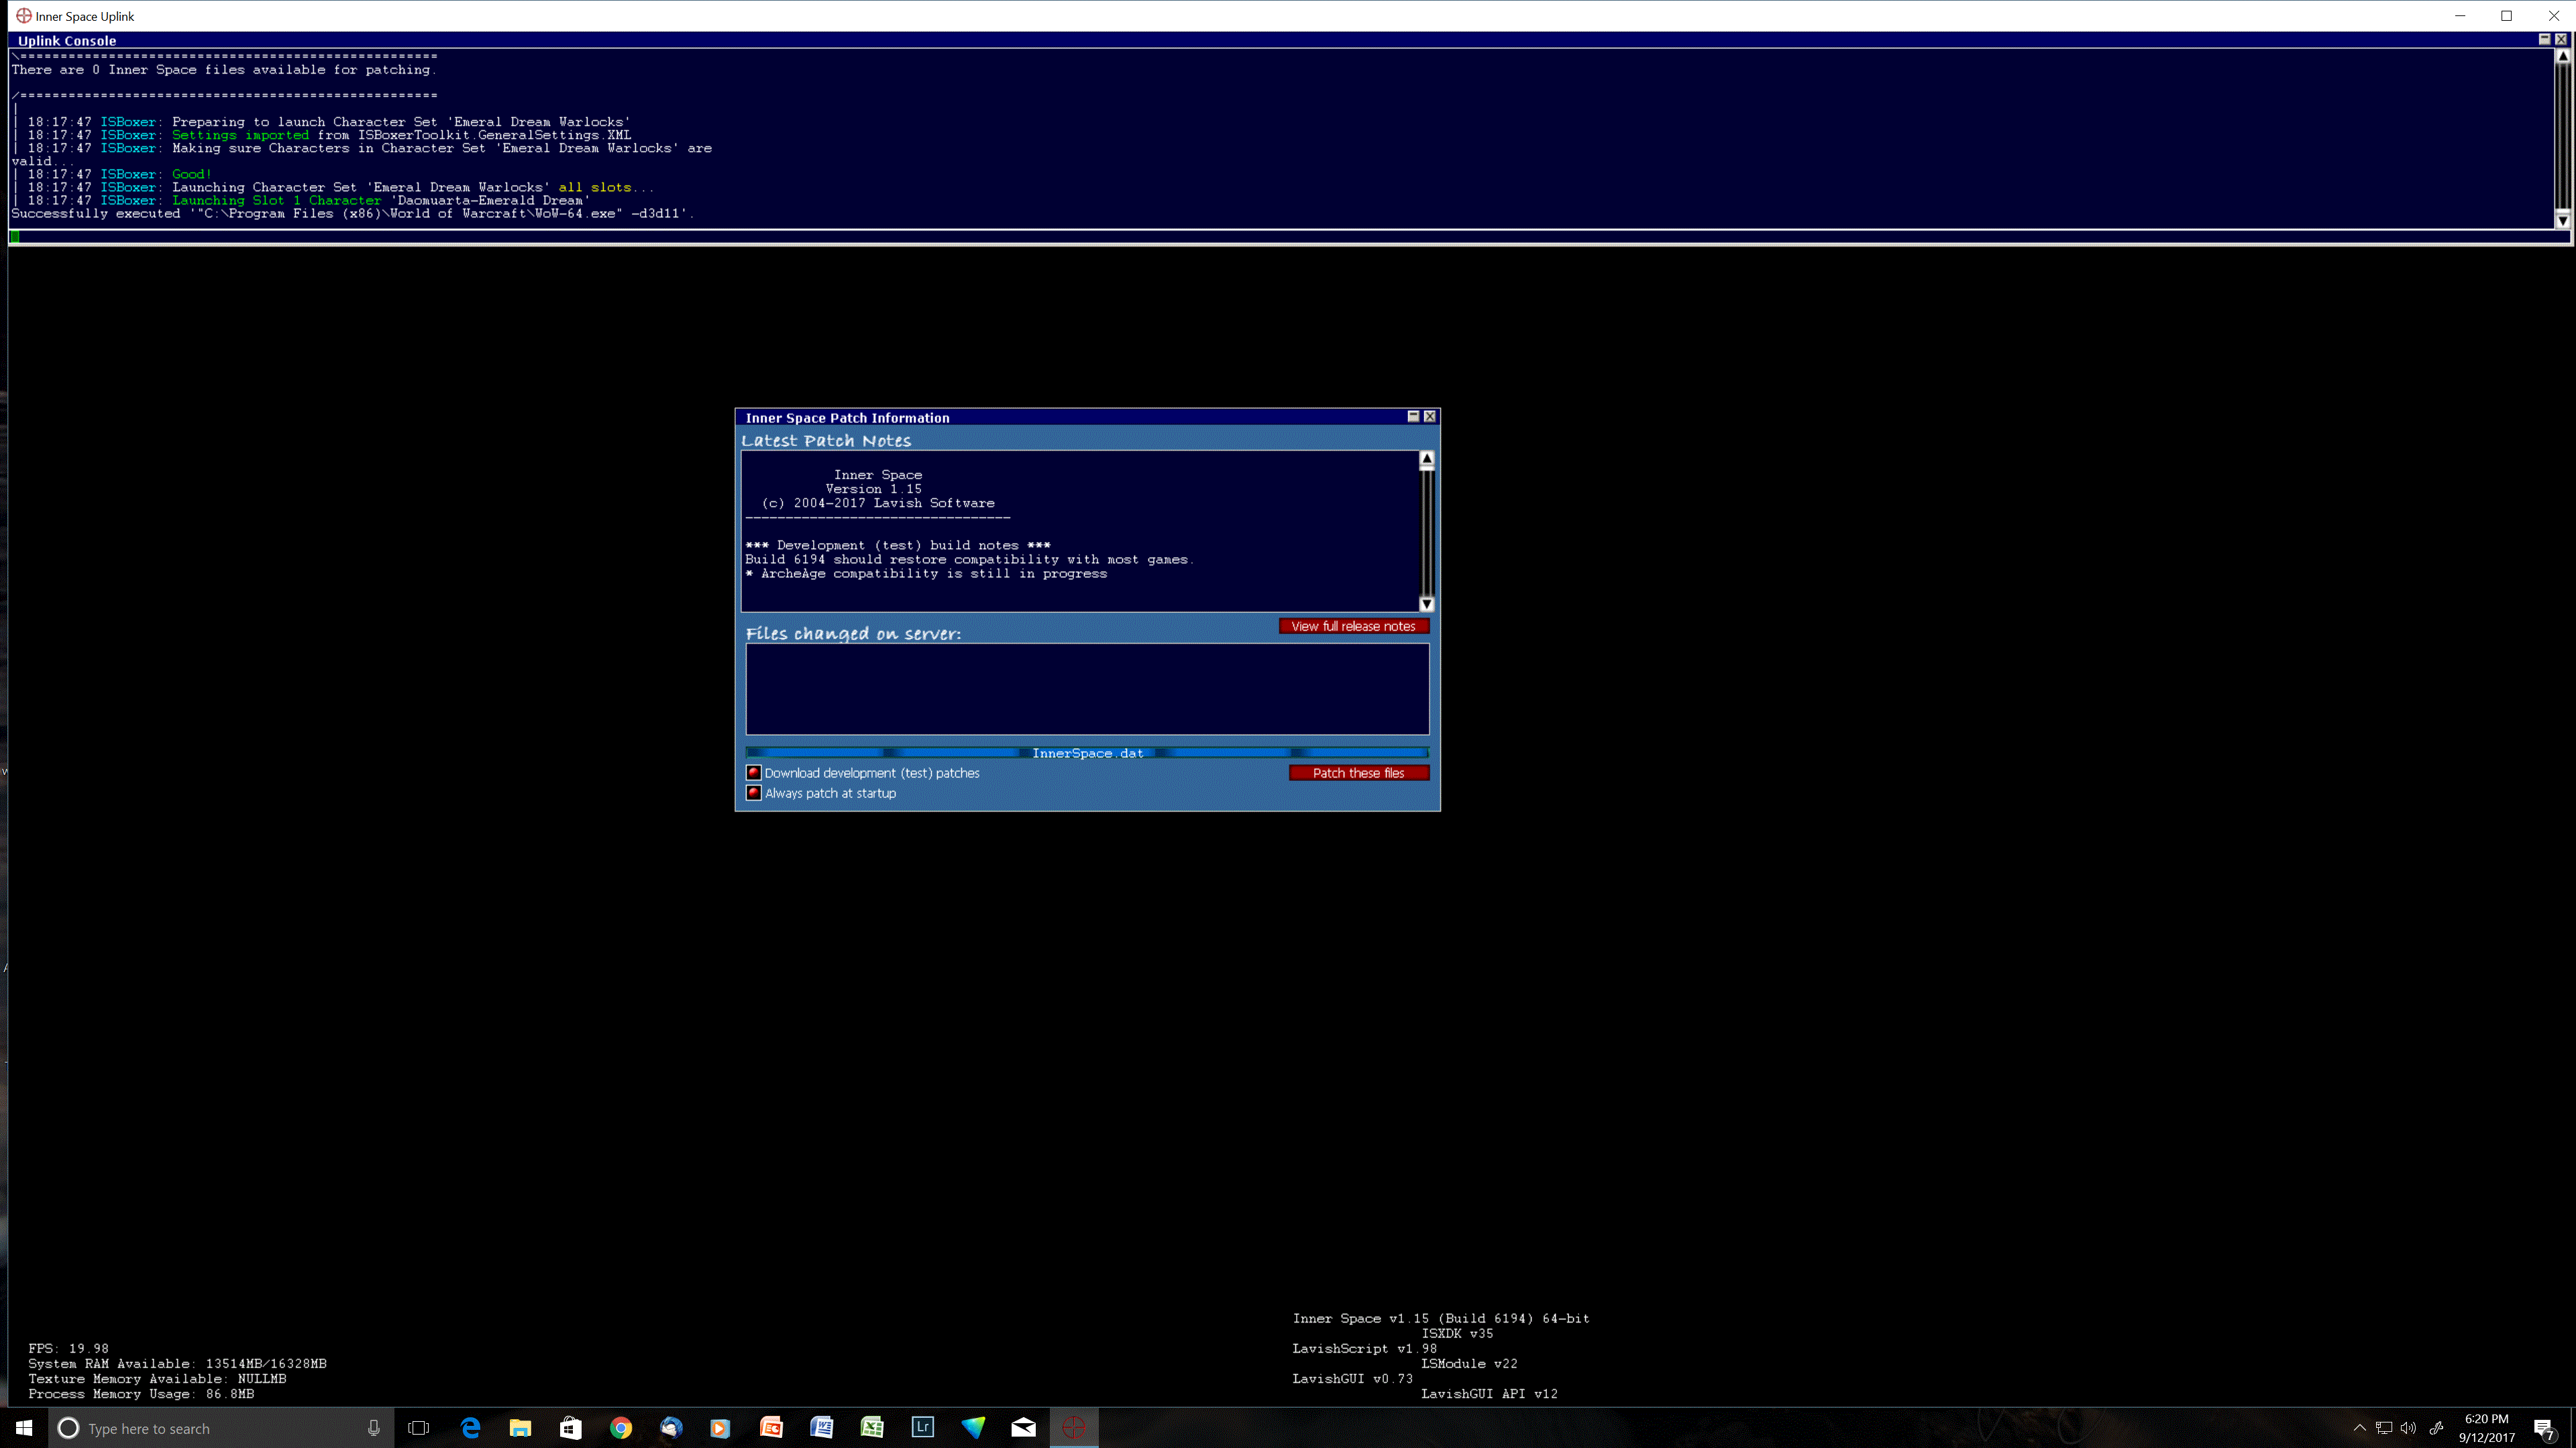This screenshot has width=2576, height=1448.
Task: Click the InnerSpace.dat progress bar
Action: coord(1087,753)
